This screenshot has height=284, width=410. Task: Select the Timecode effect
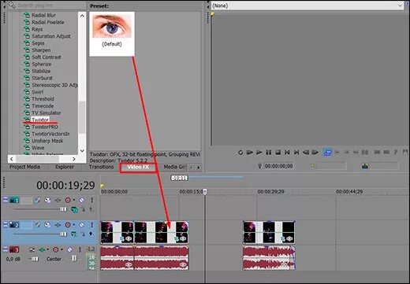pyautogui.click(x=43, y=106)
